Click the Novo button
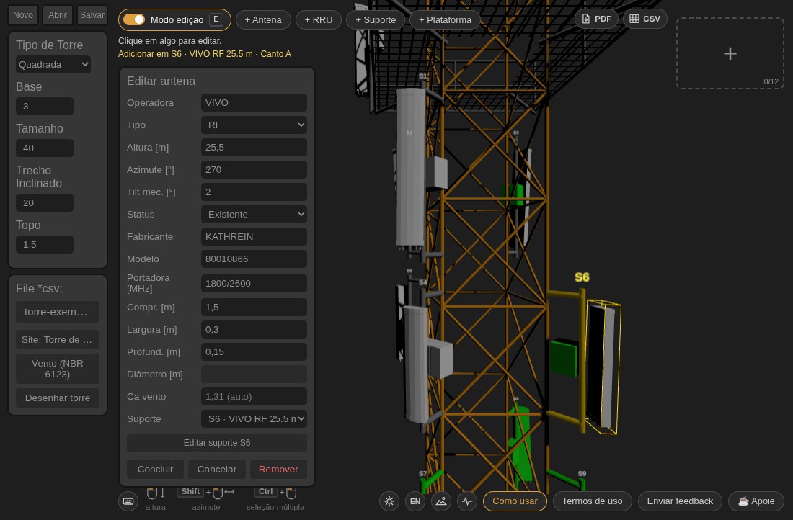793x520 pixels. 23,15
